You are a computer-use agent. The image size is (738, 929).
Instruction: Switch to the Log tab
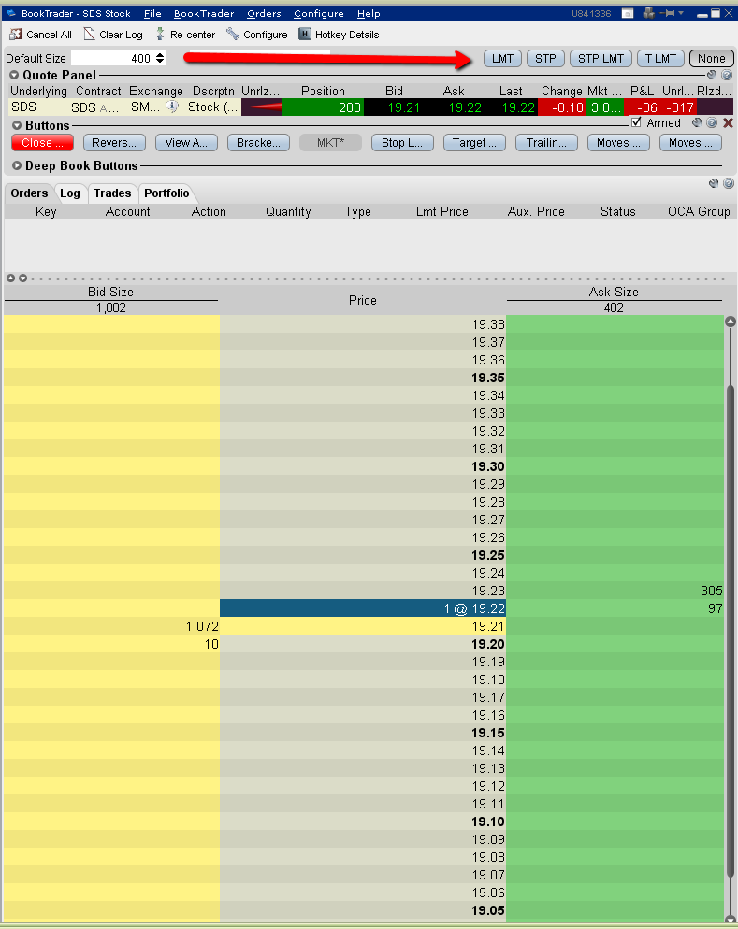(70, 193)
